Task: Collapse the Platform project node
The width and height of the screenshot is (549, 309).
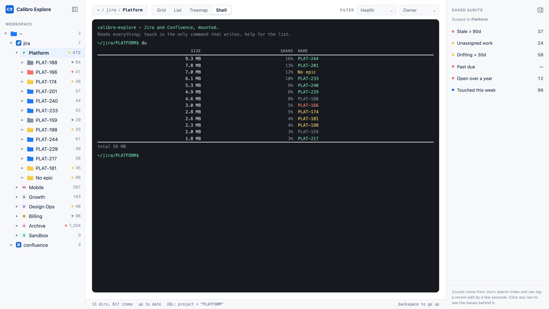Action: tap(17, 53)
